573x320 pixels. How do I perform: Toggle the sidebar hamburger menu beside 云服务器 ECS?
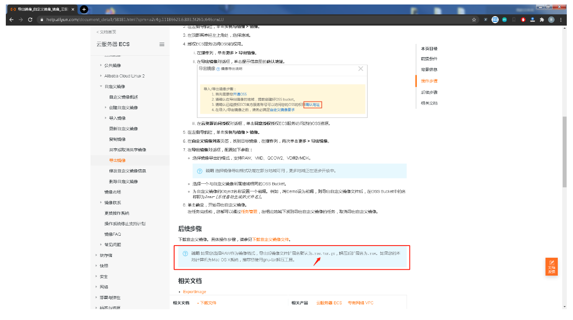click(162, 44)
